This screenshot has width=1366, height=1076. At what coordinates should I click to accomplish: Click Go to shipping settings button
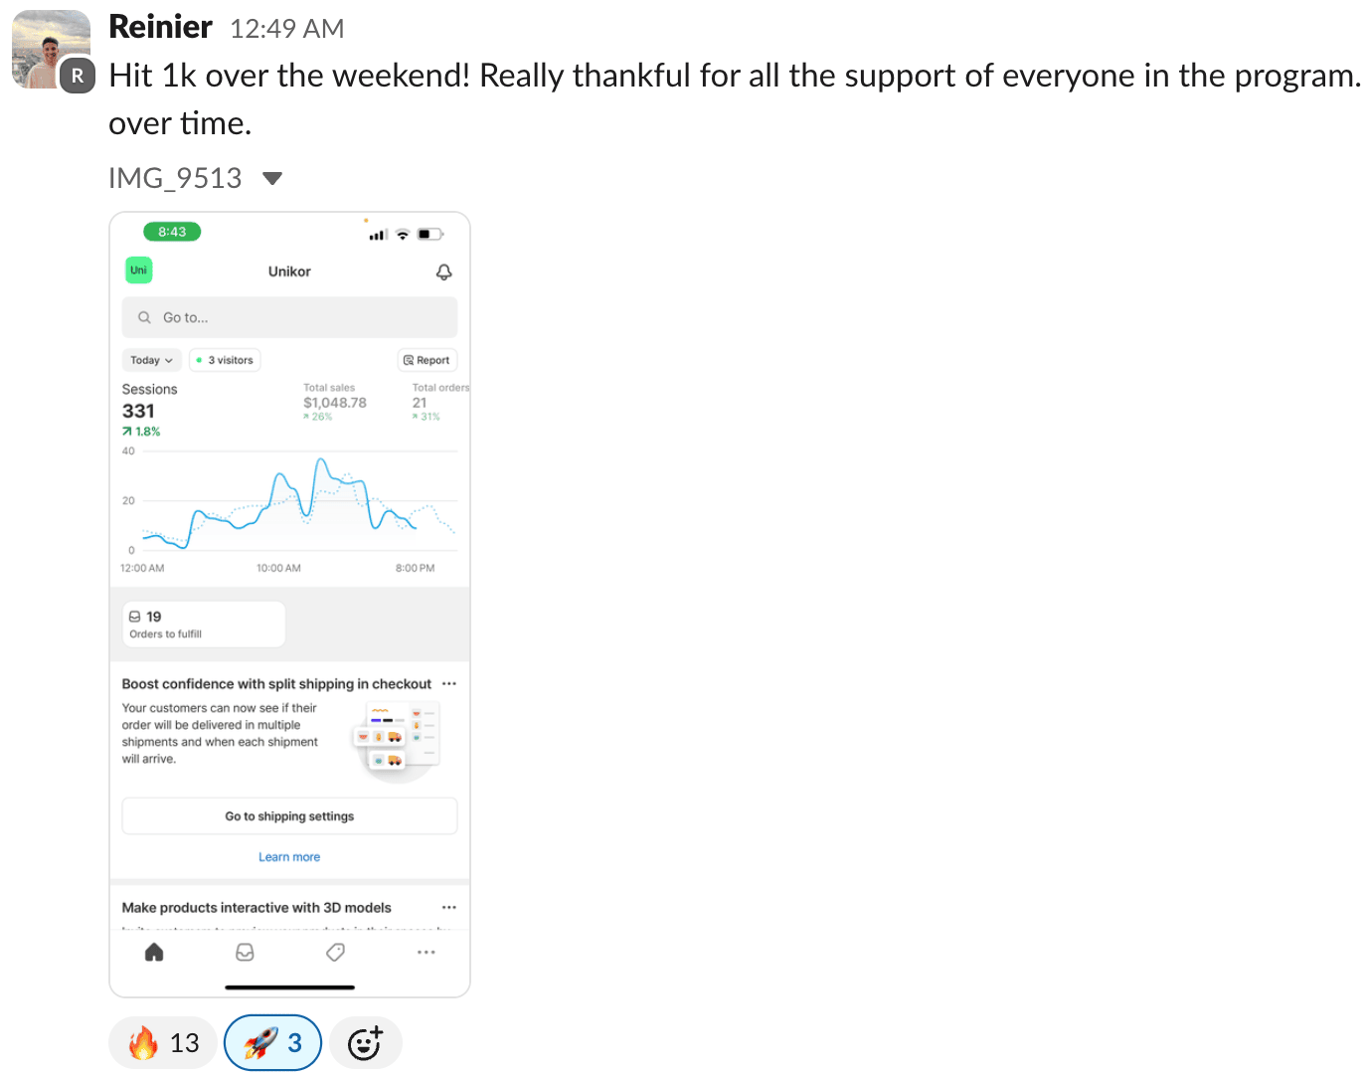coord(289,816)
